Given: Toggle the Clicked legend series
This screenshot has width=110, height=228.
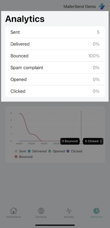Looking at the screenshot, I should (74, 151).
